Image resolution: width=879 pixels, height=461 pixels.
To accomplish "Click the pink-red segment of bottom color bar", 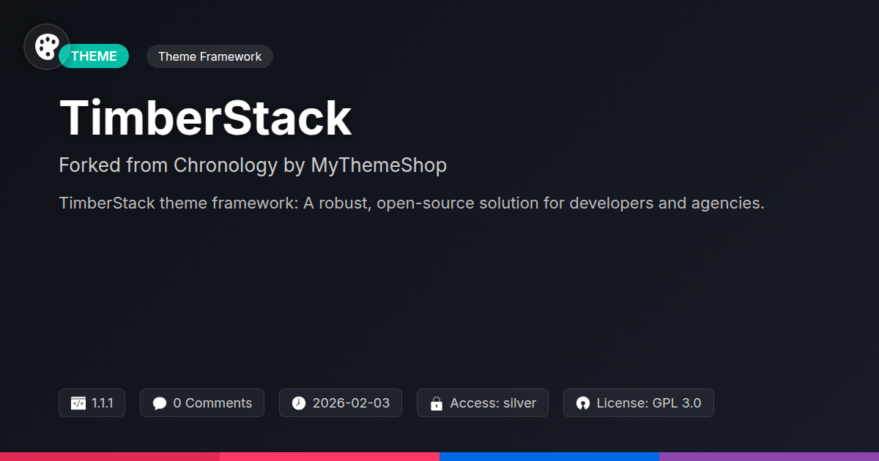I will point(330,457).
